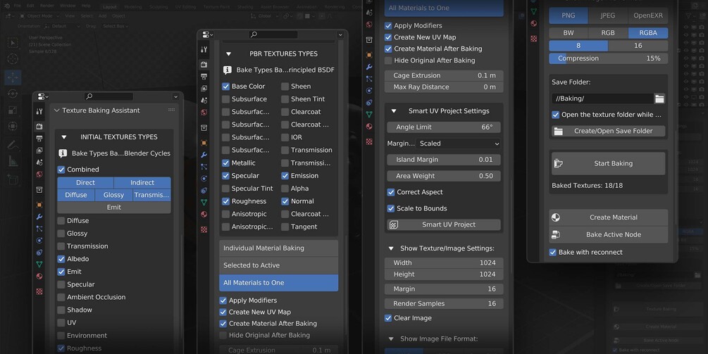Select the Add Cube tool
This screenshot has height=354, width=708.
(13, 179)
